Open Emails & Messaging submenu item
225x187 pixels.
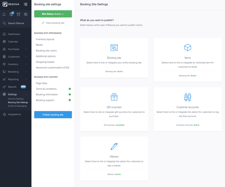[17, 106]
